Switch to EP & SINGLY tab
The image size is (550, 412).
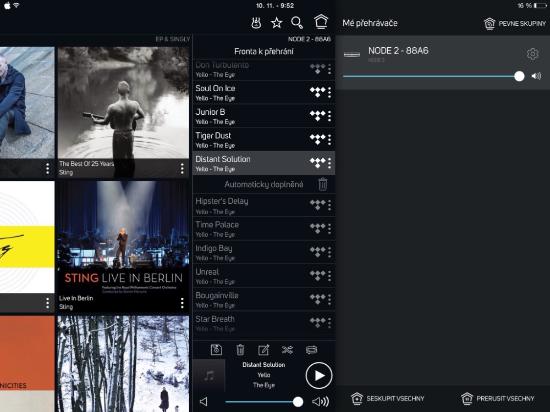tap(173, 39)
